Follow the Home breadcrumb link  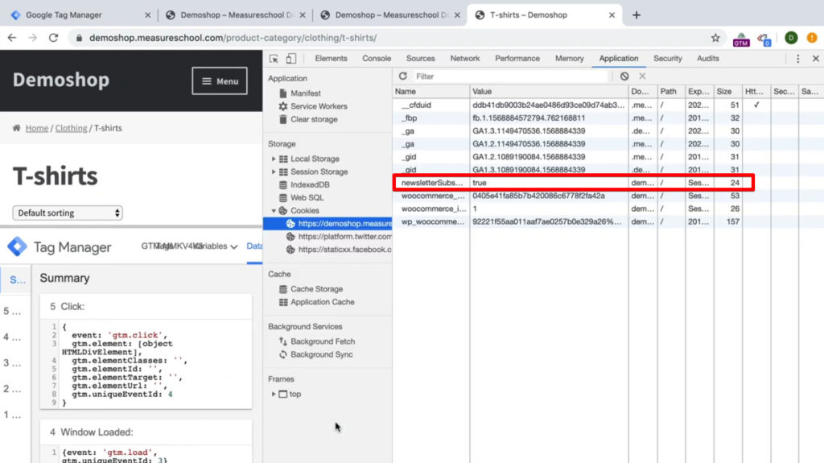pyautogui.click(x=37, y=128)
